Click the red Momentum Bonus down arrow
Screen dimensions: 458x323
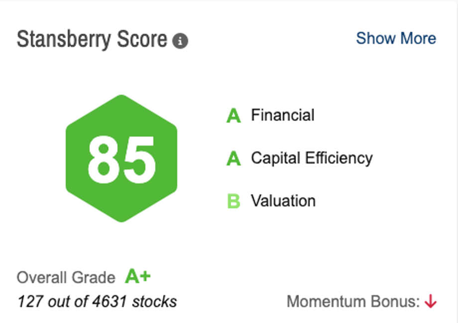[x=430, y=302]
